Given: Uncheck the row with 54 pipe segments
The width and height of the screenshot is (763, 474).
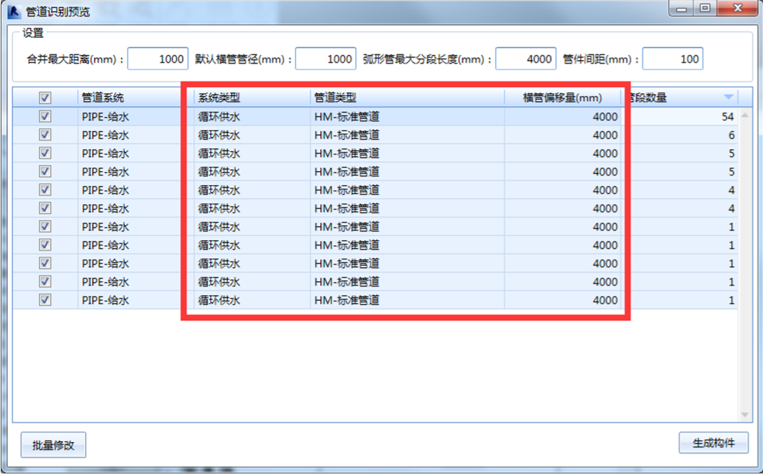Looking at the screenshot, I should coord(45,116).
